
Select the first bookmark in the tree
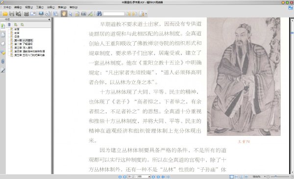17,29
